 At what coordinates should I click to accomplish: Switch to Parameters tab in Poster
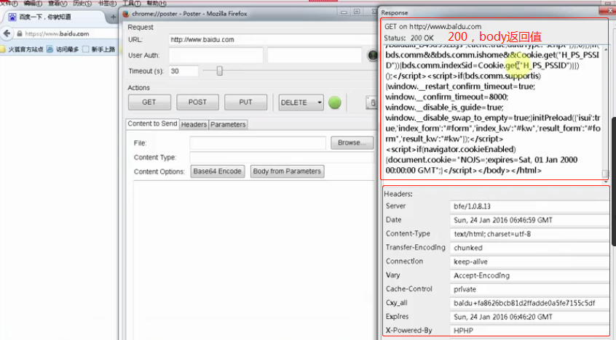(228, 124)
